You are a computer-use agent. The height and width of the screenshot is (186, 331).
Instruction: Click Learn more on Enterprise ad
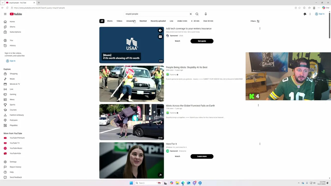202,156
